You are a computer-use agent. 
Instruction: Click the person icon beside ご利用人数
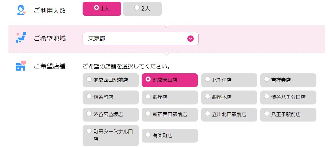pyautogui.click(x=21, y=10)
